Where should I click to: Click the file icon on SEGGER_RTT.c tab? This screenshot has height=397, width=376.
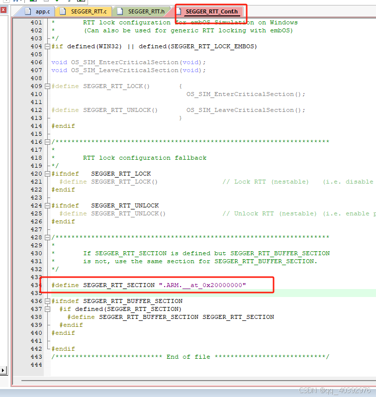(63, 11)
